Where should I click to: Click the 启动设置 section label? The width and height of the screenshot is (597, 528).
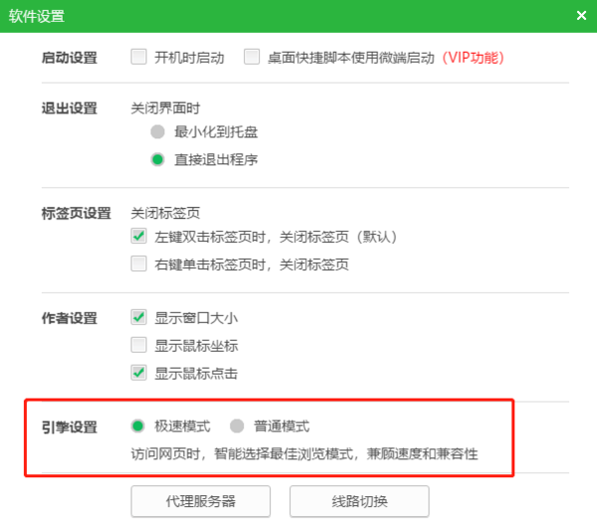pos(70,58)
